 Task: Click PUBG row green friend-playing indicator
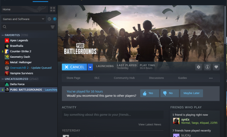[2, 90]
